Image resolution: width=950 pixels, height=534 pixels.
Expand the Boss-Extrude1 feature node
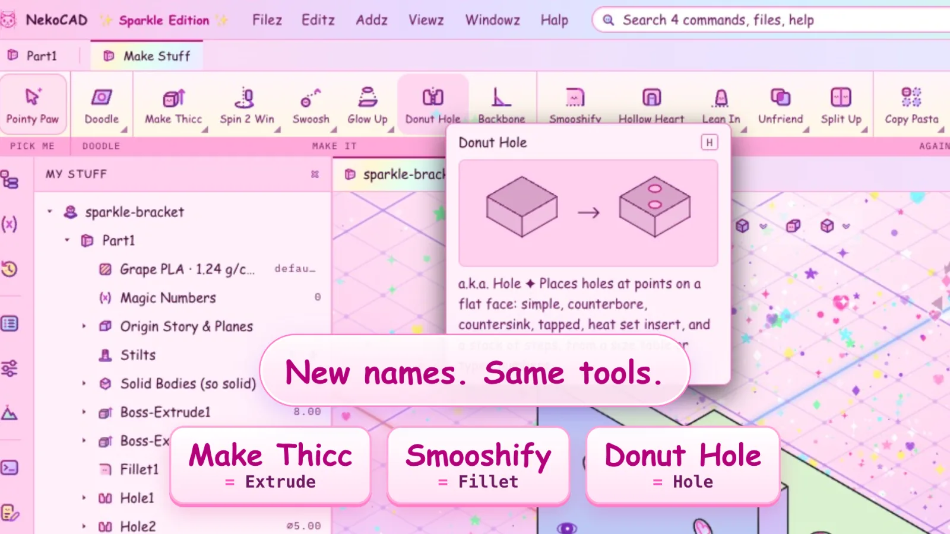pos(84,412)
